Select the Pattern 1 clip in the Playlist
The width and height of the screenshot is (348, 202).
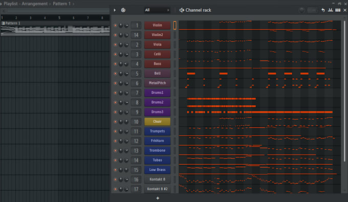point(55,29)
